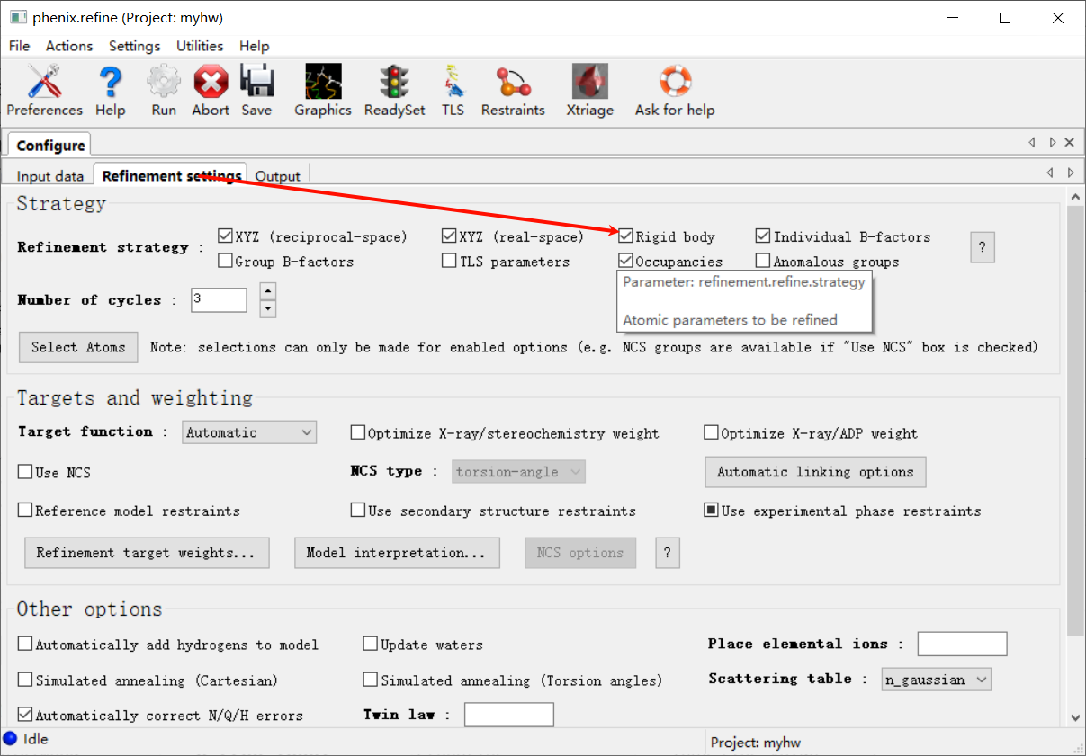Screen dimensions: 1086x756
Task: Click Model interpretation button
Action: pyautogui.click(x=397, y=553)
